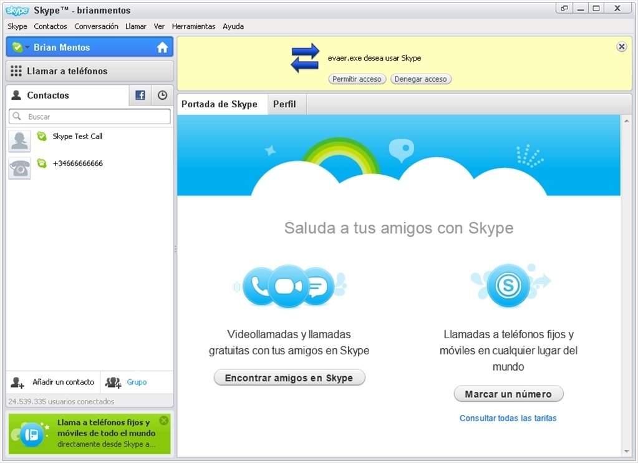Minimize the Skype window

581,8
